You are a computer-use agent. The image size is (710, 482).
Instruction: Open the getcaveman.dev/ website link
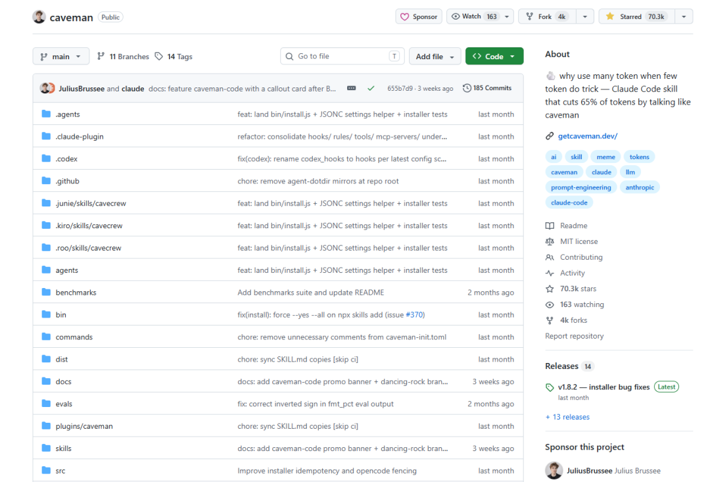pos(587,136)
